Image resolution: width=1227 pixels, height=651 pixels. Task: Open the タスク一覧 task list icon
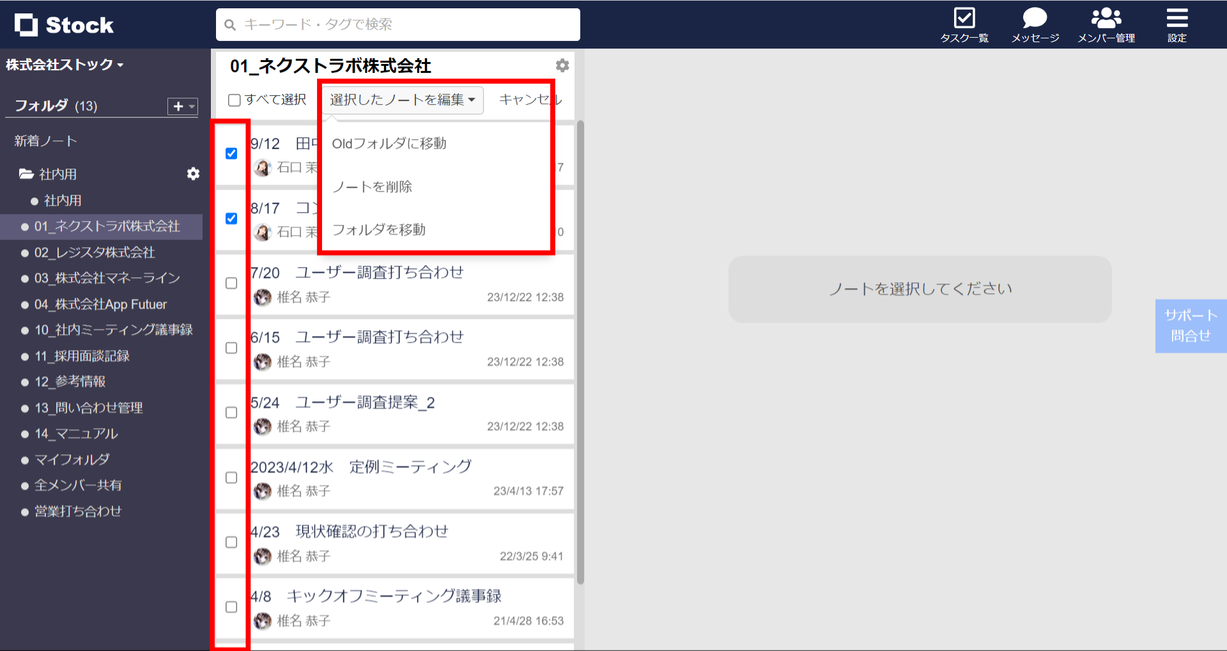pos(964,24)
